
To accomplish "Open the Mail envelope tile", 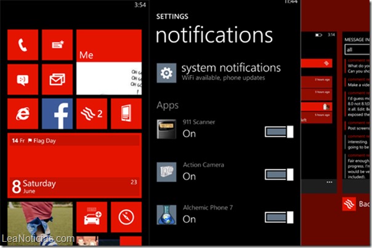I will (57, 79).
